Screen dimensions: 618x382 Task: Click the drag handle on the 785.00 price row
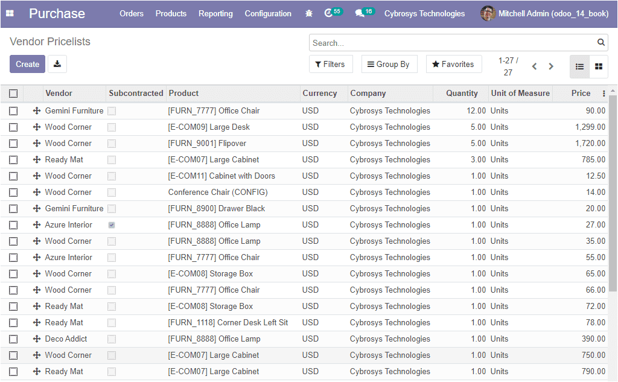point(37,159)
